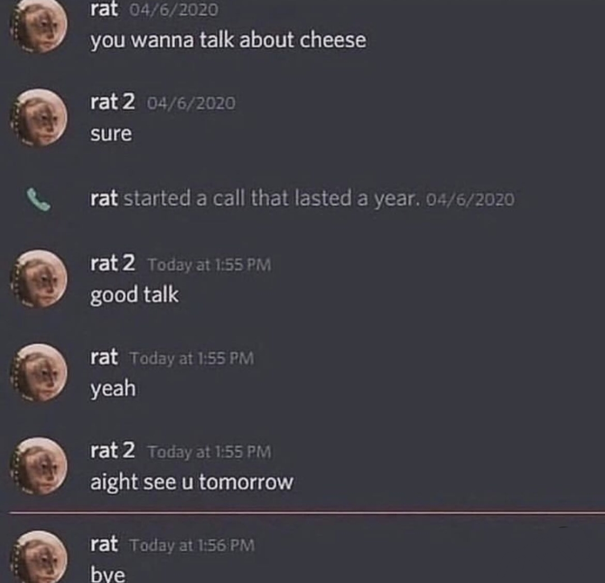Click rat's avatar beside the cheese message

(39, 25)
